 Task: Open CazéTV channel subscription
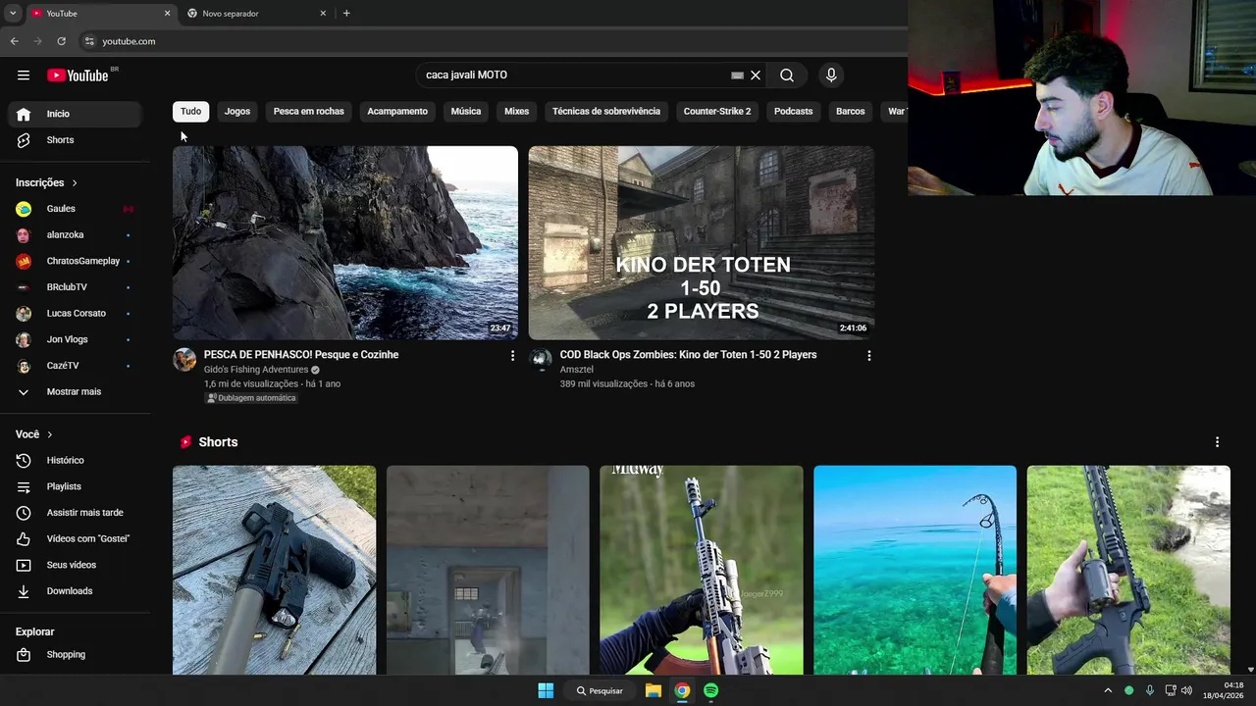coord(75,366)
